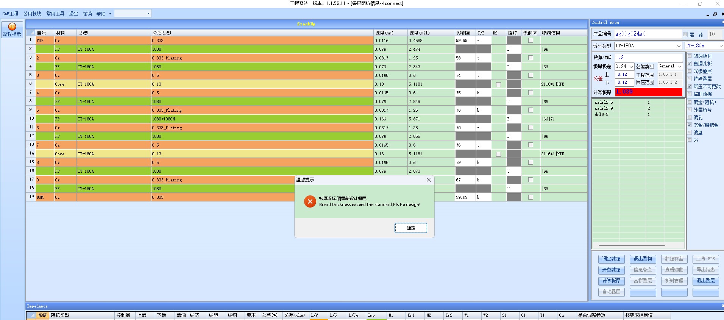Screen dimensions: 724x320
Task: Click the Impedance grid corner icon
Action: point(31,315)
